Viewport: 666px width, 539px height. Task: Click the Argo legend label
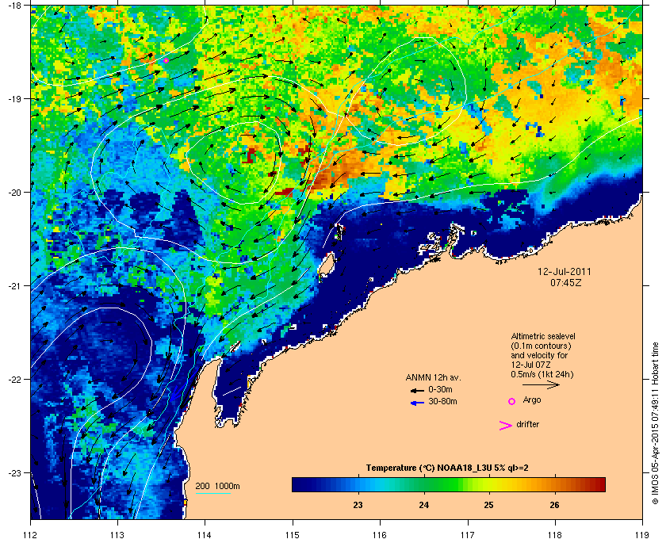[532, 400]
